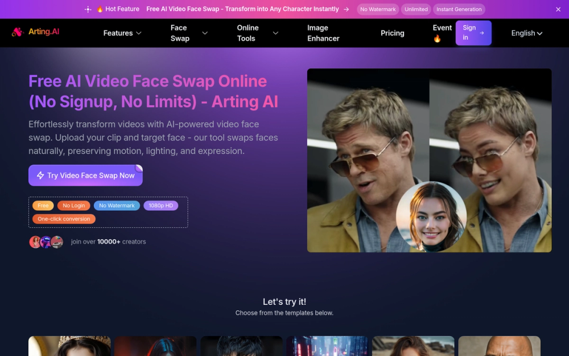Image resolution: width=569 pixels, height=356 pixels.
Task: Click 'Choose from the templates below.' text
Action: tap(284, 313)
